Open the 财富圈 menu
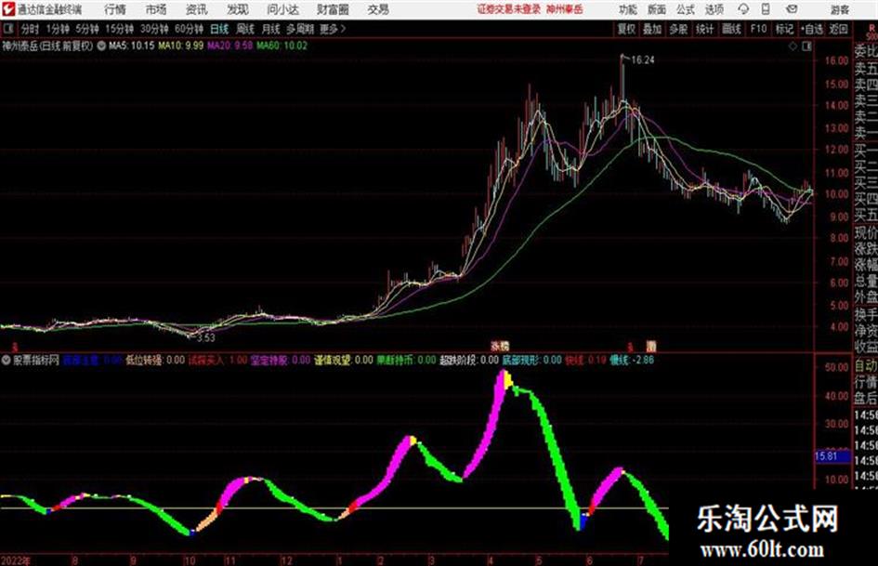Image resolution: width=878 pixels, height=566 pixels. pos(333,9)
